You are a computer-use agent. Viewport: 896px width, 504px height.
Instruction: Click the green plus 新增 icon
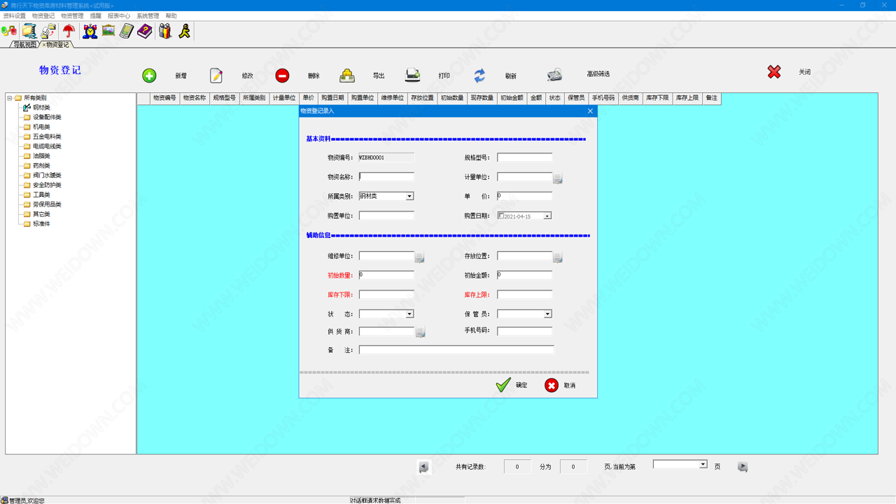coord(149,76)
